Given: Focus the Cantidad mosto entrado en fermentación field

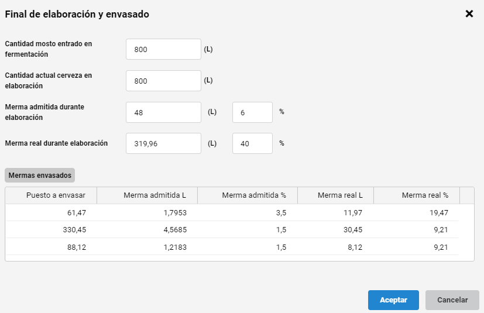Looking at the screenshot, I should coord(163,49).
